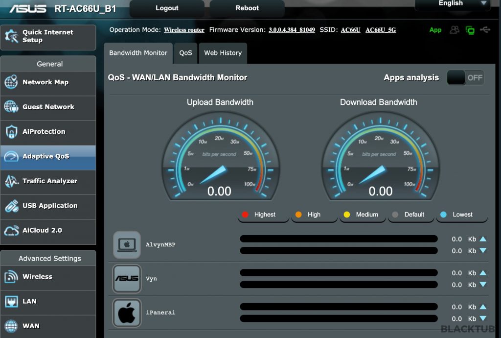Click the Download Bandwidth gauge
501x338 pixels.
click(x=380, y=156)
